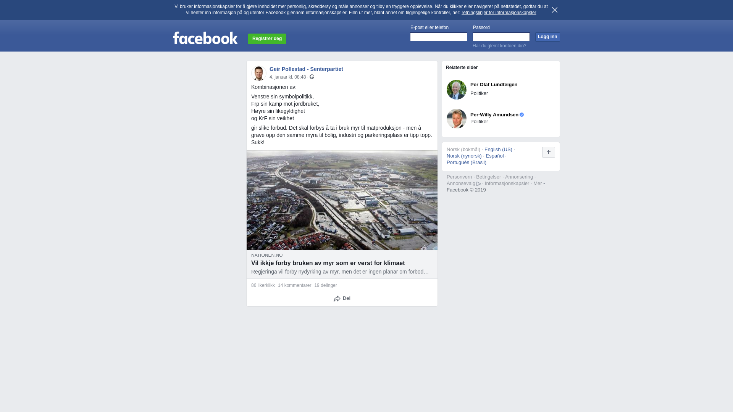The height and width of the screenshot is (412, 733).
Task: Share the post with the Del button
Action: pyautogui.click(x=342, y=298)
